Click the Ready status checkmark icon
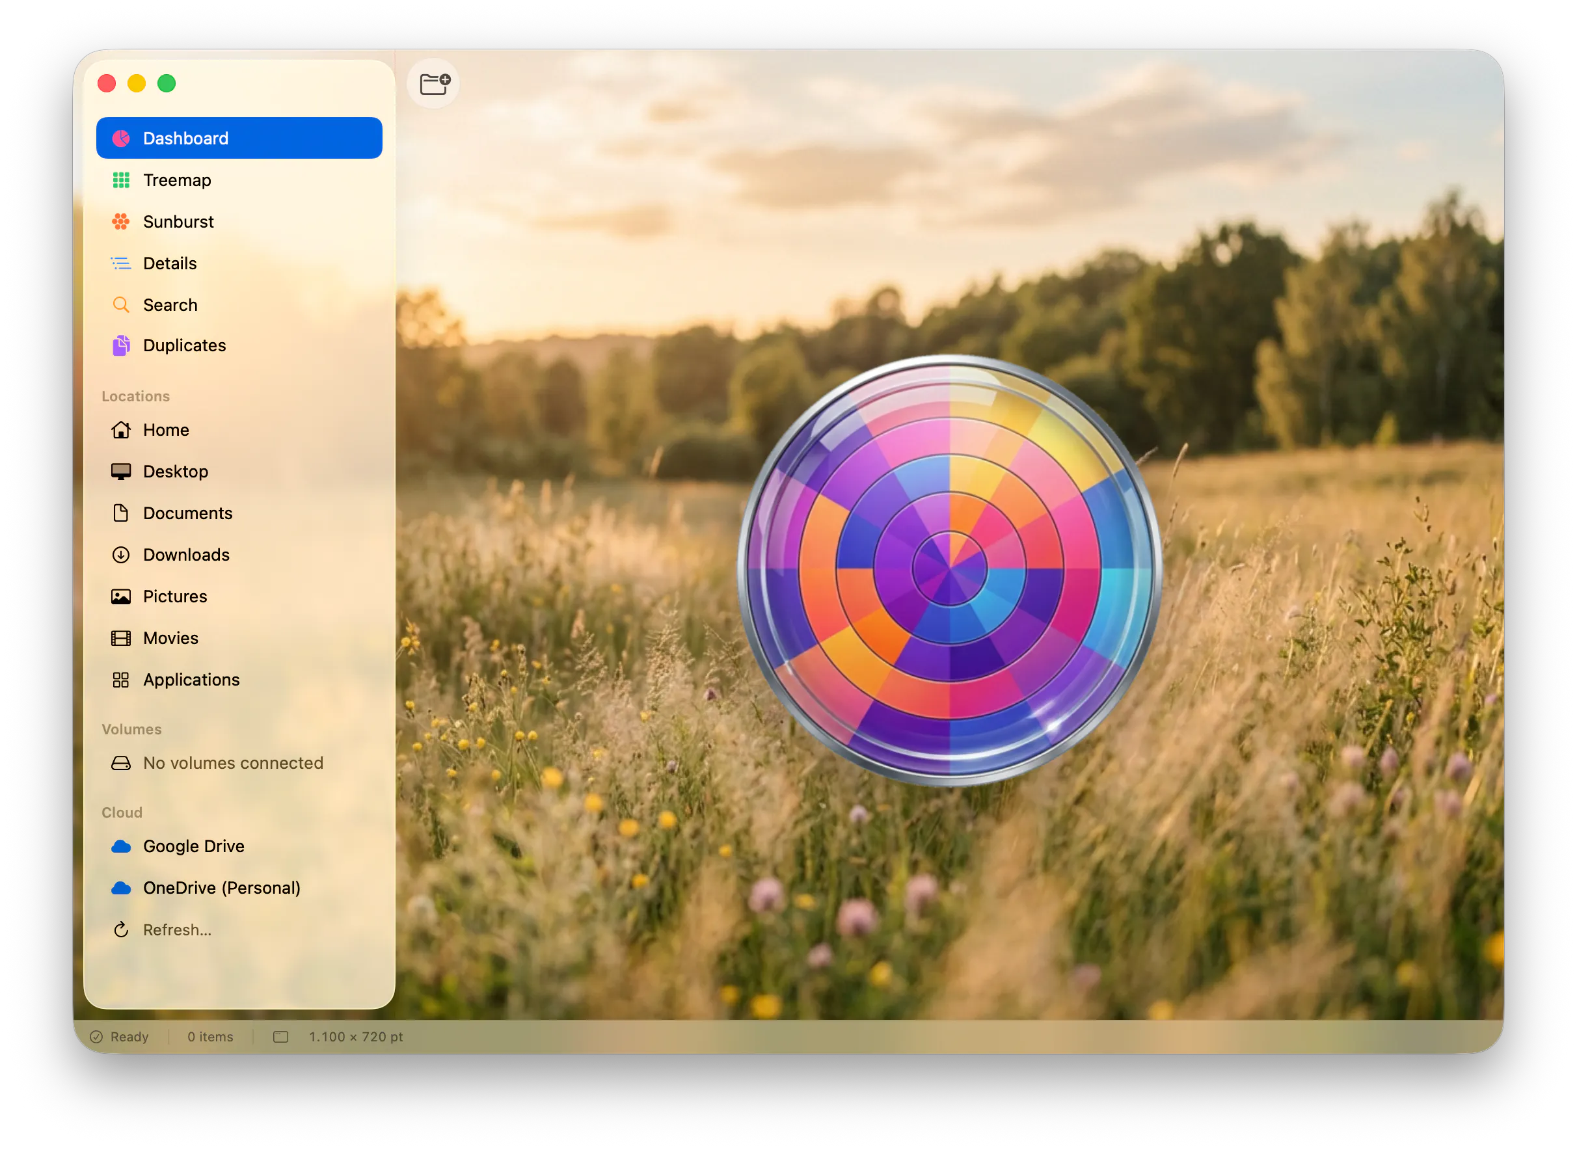 tap(97, 1038)
